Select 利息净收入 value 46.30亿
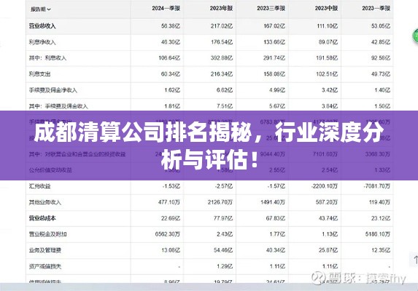The width and height of the screenshot is (418, 291). coord(171,42)
